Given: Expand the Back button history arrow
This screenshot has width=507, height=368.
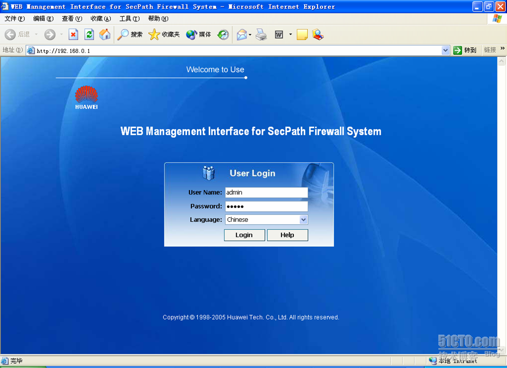Looking at the screenshot, I should pos(36,34).
